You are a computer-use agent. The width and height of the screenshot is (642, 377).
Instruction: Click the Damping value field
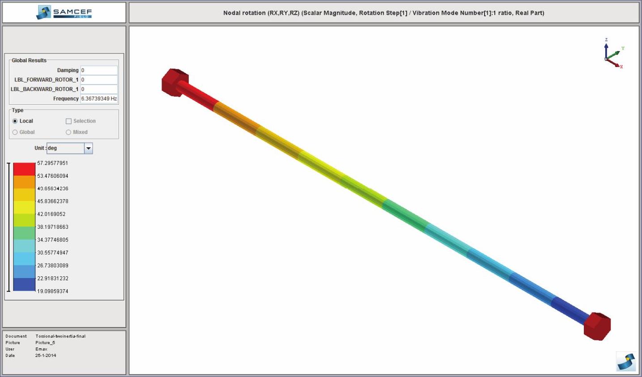point(99,70)
